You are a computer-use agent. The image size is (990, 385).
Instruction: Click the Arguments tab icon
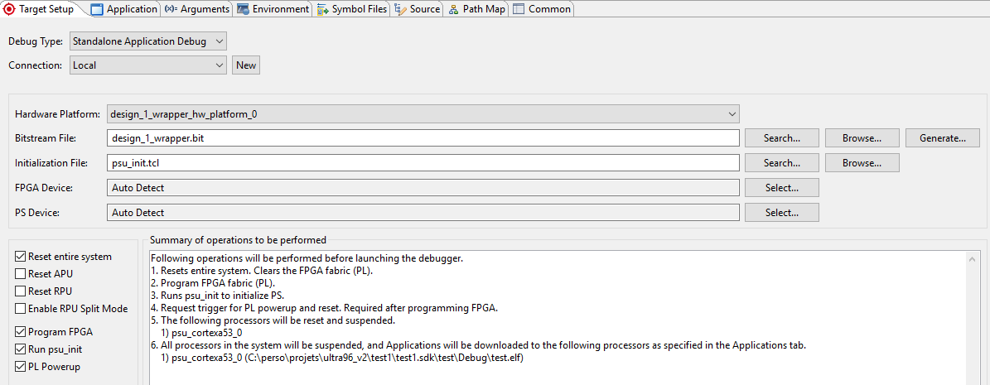pyautogui.click(x=170, y=9)
